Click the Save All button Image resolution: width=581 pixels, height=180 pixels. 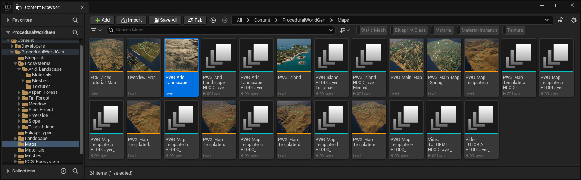165,20
